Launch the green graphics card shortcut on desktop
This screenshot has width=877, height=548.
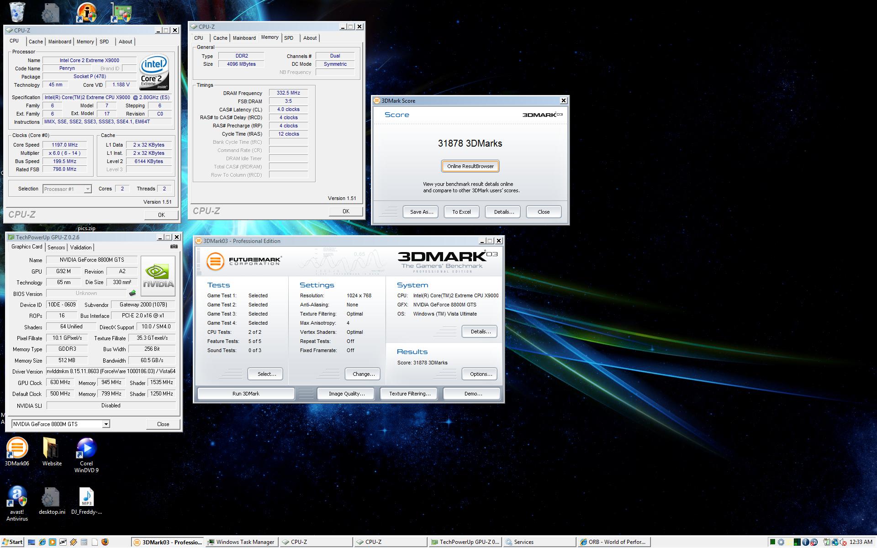pos(122,12)
